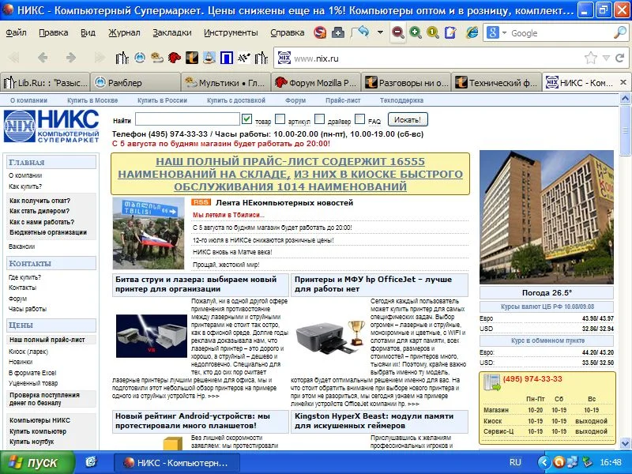Click the RSS feed orange icon

[x=201, y=202]
